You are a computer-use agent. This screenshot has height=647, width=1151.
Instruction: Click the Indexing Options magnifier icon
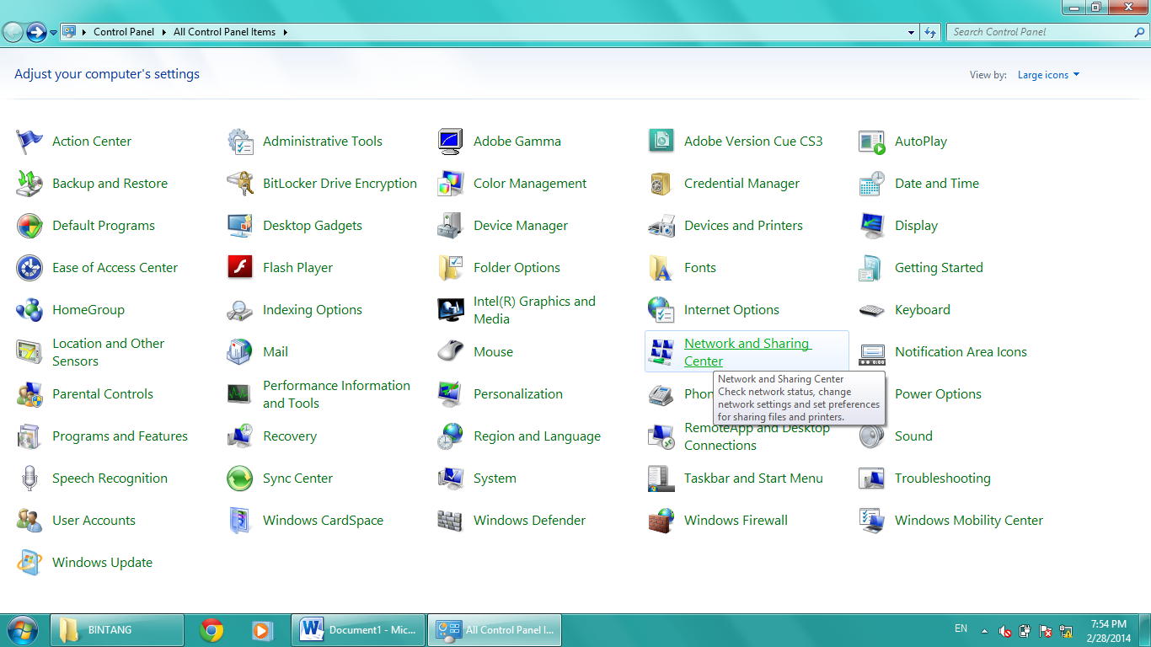(x=240, y=310)
